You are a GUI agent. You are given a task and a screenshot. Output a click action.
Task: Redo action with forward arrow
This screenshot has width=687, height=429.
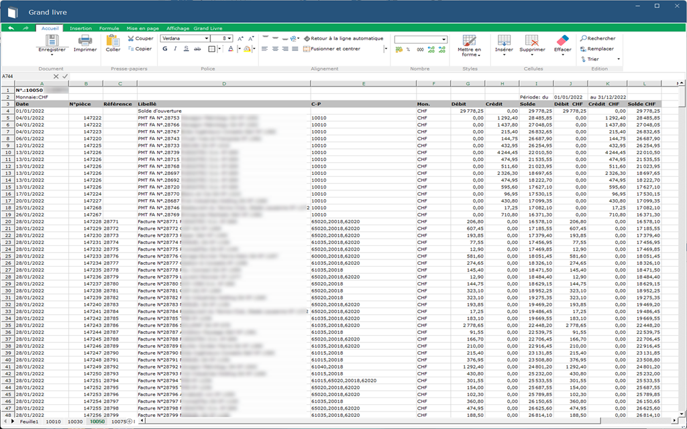click(x=26, y=28)
